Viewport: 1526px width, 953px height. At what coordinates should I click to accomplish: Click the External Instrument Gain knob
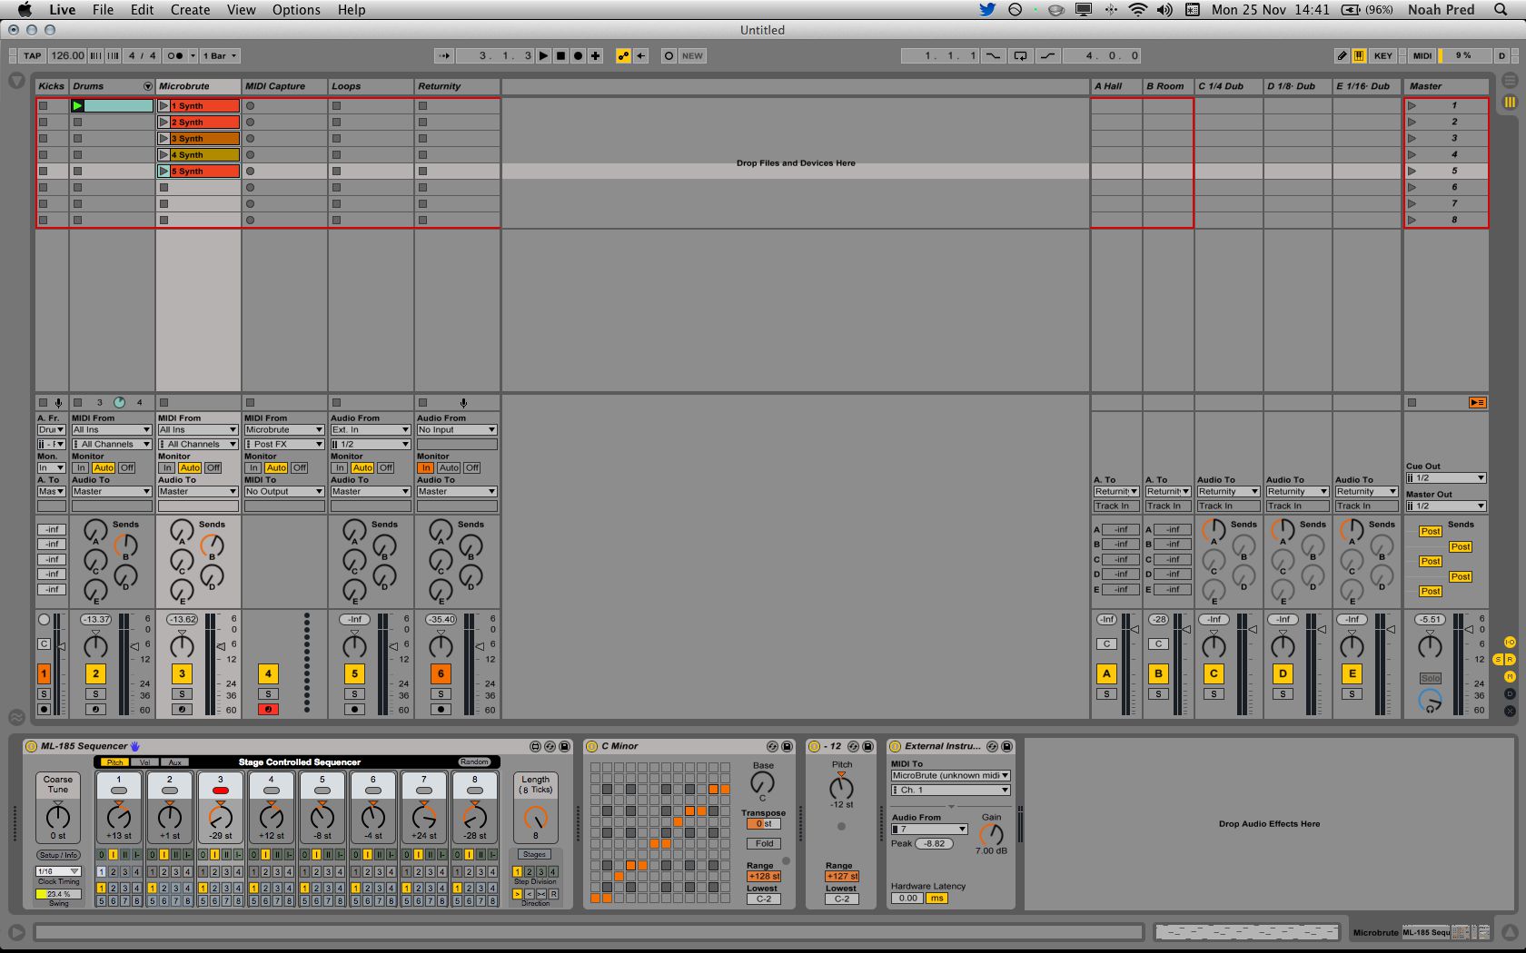pyautogui.click(x=991, y=834)
